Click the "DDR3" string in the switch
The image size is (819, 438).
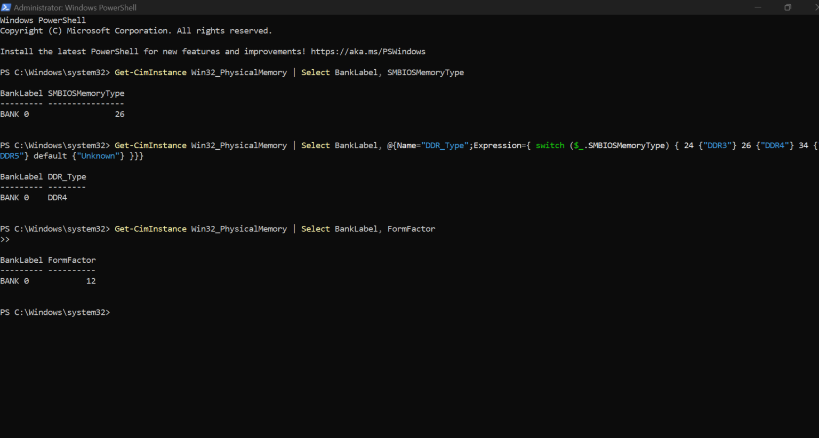click(718, 145)
